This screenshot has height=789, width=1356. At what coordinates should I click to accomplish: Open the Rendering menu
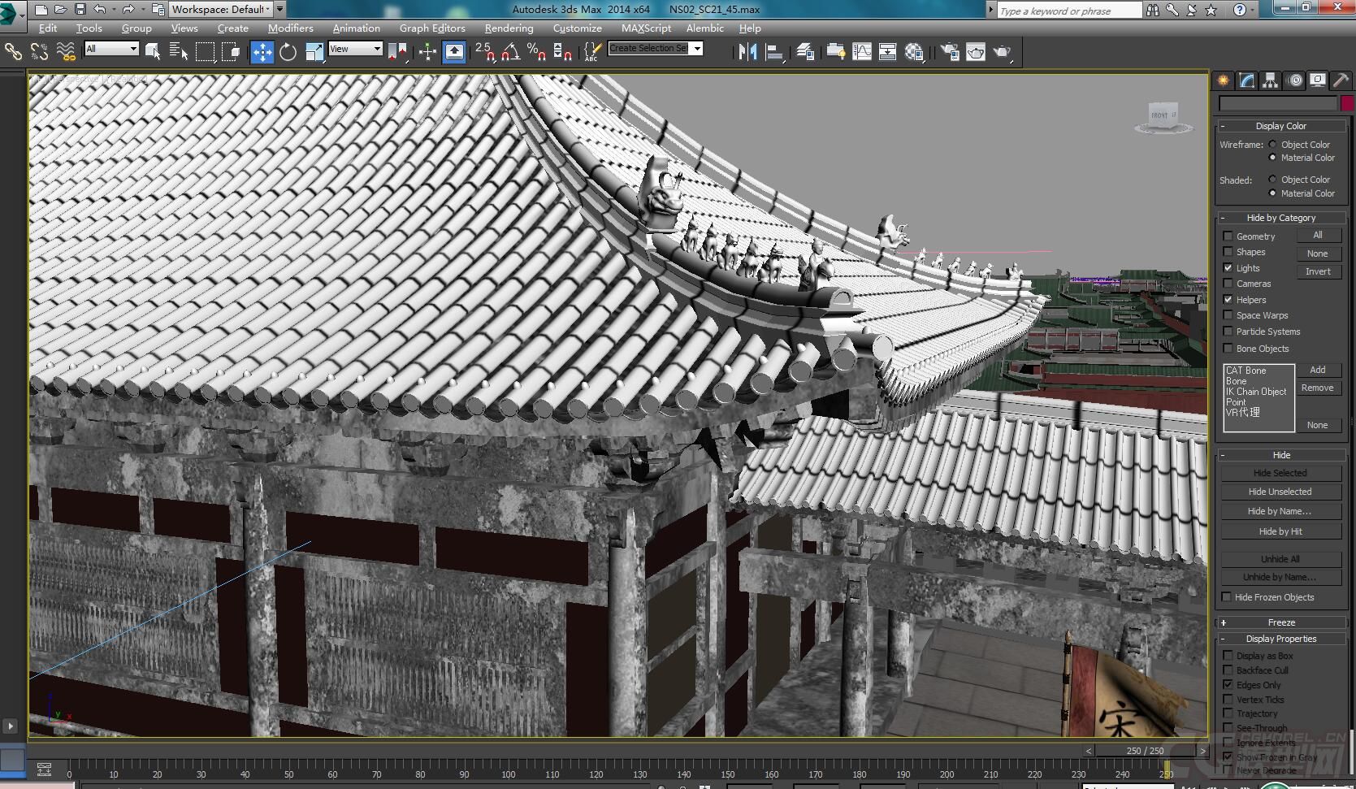point(509,28)
